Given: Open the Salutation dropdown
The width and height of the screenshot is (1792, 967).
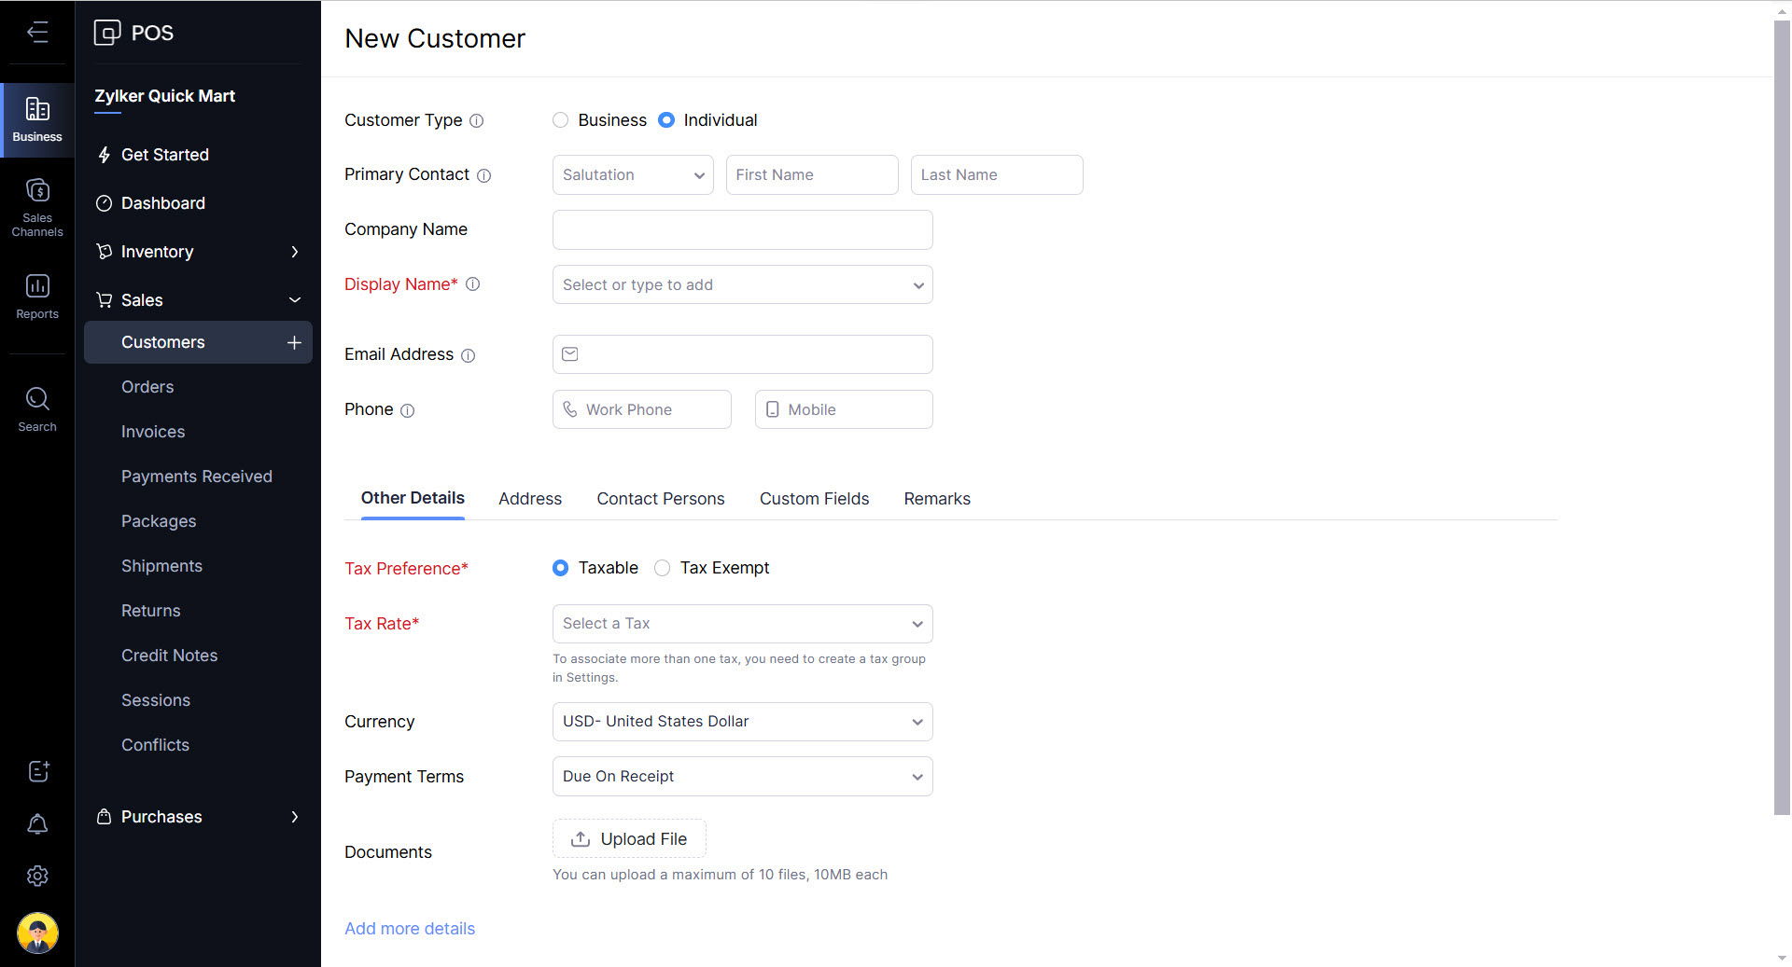Looking at the screenshot, I should (x=633, y=175).
